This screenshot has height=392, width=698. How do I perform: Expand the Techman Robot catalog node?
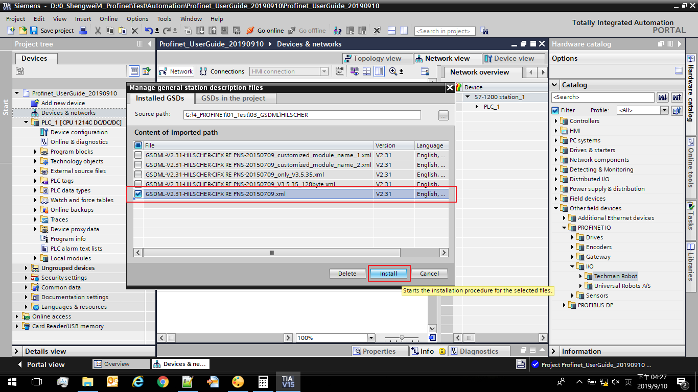coord(580,276)
